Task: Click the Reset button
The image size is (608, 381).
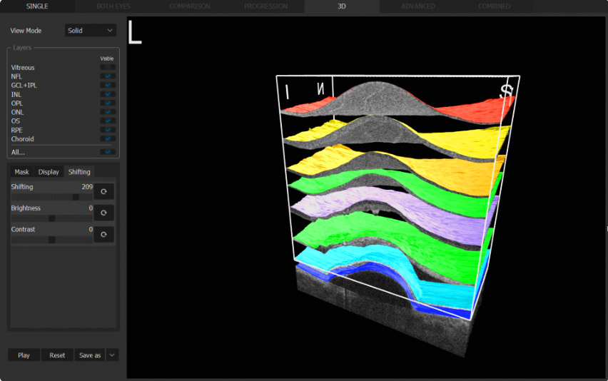Action: coord(57,355)
